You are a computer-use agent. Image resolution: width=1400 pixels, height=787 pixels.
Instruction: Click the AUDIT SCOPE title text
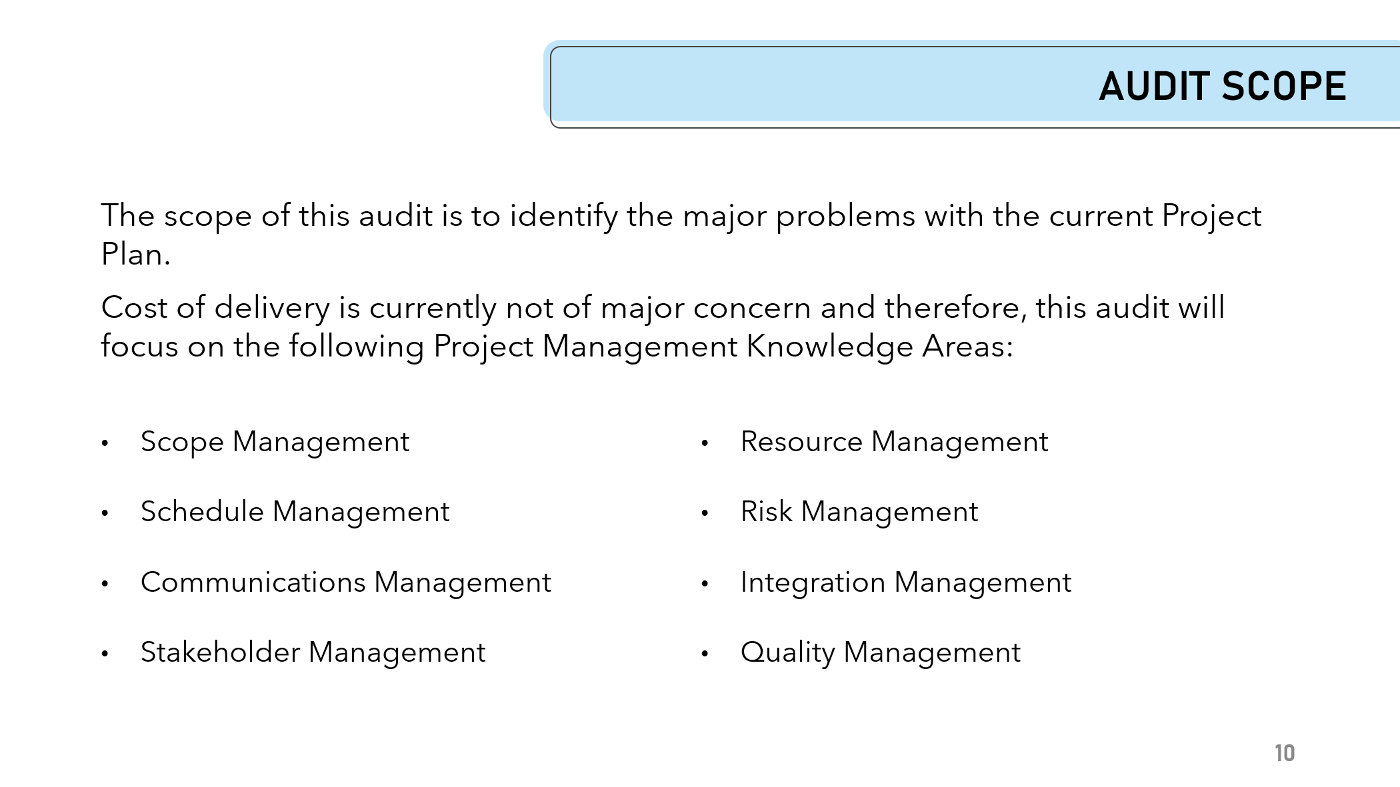(x=1223, y=87)
